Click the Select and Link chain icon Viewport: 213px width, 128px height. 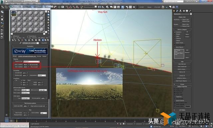click(3, 7)
